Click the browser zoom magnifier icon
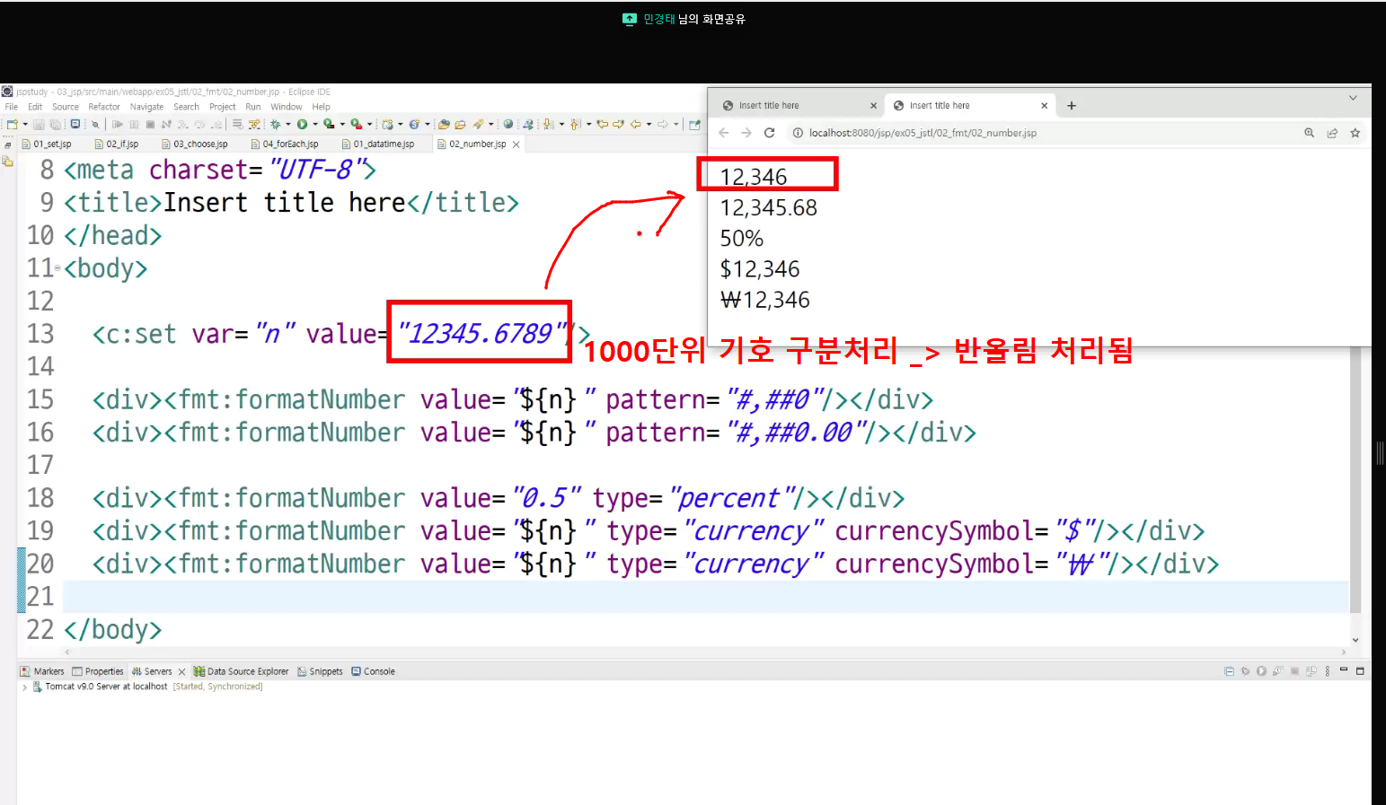Image resolution: width=1386 pixels, height=805 pixels. coord(1310,133)
